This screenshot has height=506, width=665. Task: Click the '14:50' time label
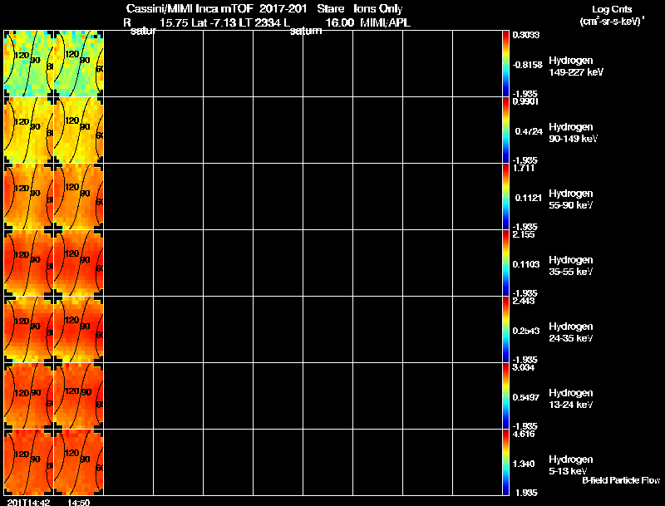(x=78, y=503)
